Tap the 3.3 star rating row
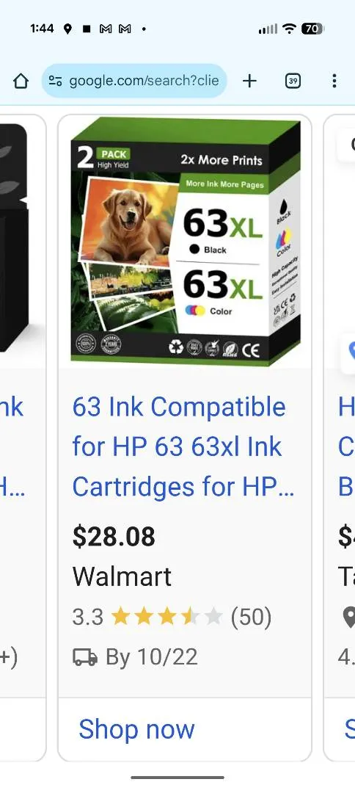355x793 pixels. (x=172, y=617)
